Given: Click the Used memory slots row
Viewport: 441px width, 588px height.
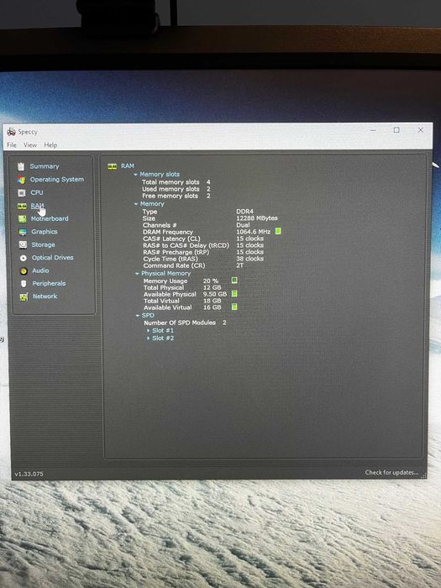Looking at the screenshot, I should pyautogui.click(x=176, y=189).
